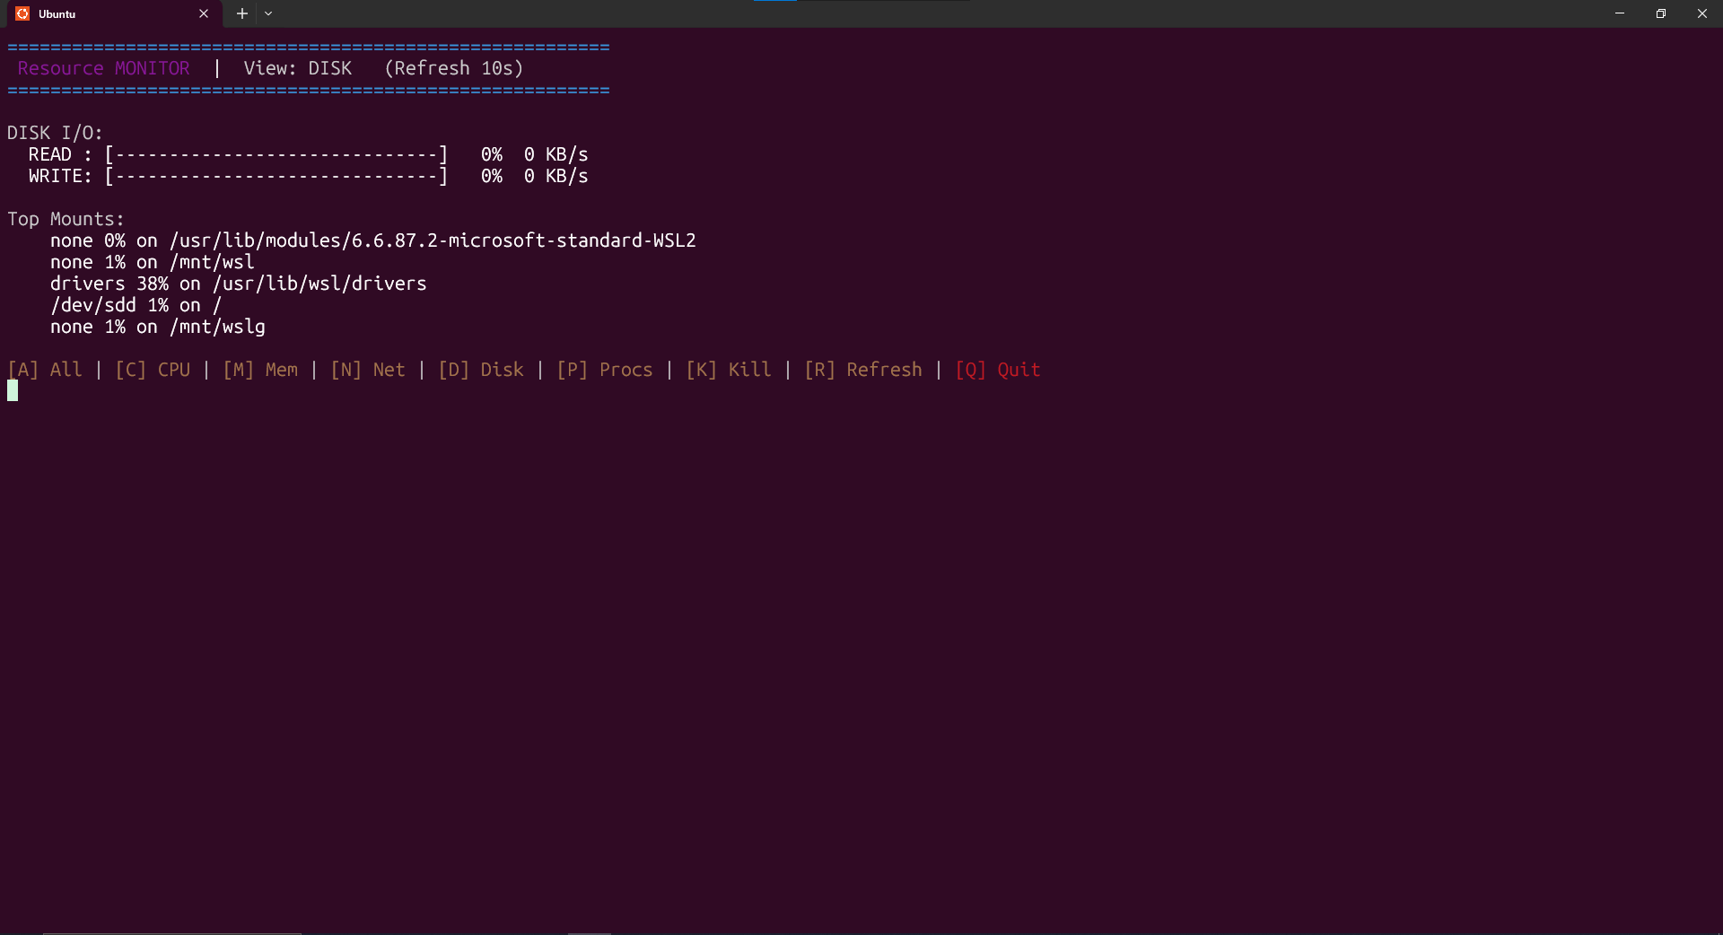The width and height of the screenshot is (1723, 935).
Task: Open the Procs view
Action: pyautogui.click(x=606, y=370)
